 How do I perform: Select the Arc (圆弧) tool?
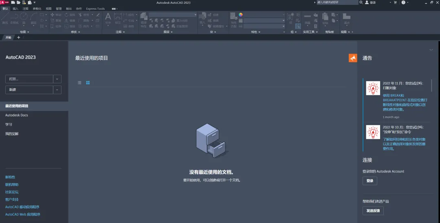(x=33, y=18)
